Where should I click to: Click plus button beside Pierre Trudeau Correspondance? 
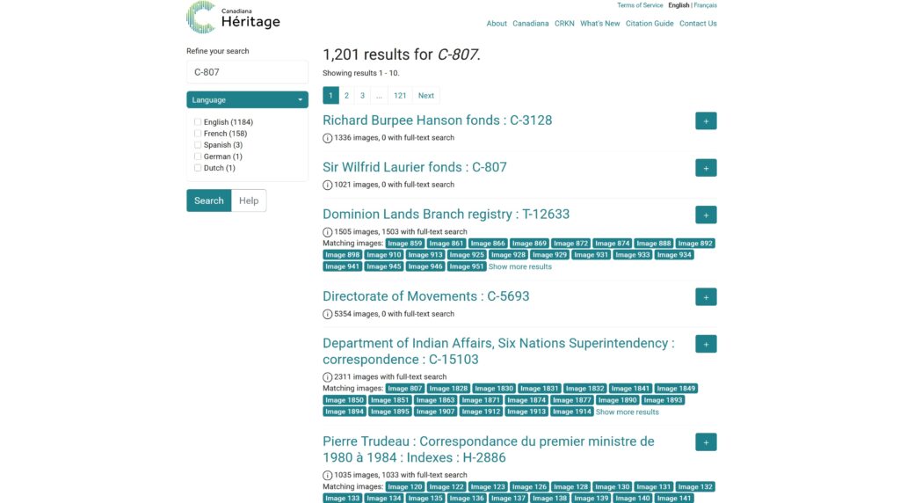tap(706, 442)
